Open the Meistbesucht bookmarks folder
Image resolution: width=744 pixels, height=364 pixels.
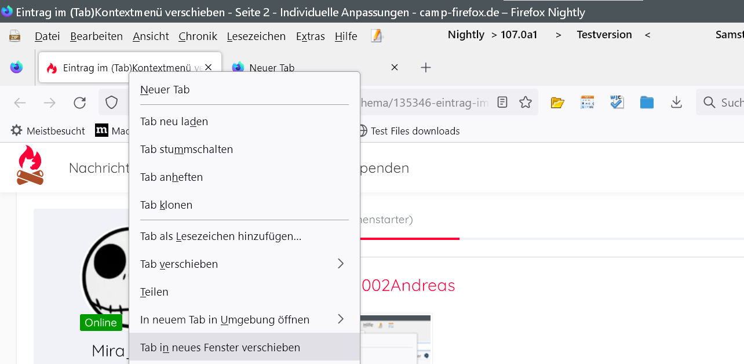(49, 131)
